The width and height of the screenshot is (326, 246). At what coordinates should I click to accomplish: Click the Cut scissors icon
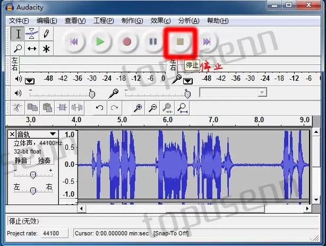pyautogui.click(x=18, y=108)
